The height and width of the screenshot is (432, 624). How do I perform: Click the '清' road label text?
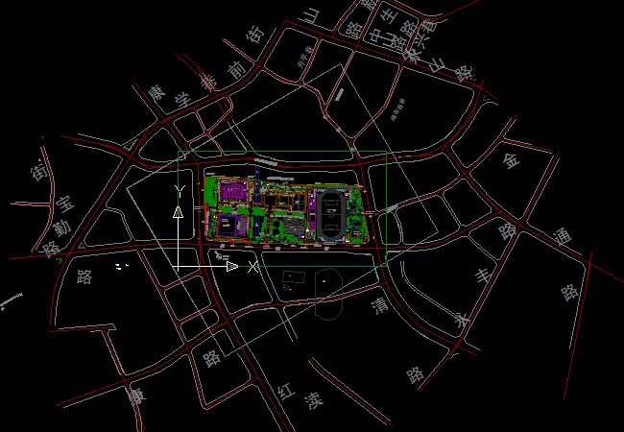381,306
